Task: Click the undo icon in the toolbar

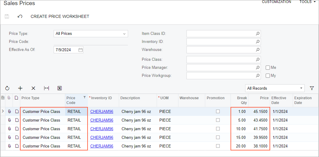Action: (x=20, y=16)
